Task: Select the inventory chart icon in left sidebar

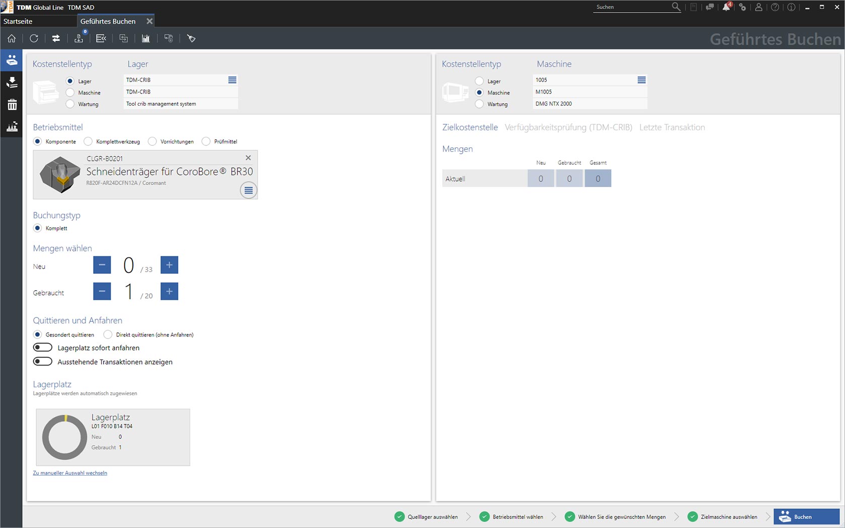Action: (x=12, y=126)
